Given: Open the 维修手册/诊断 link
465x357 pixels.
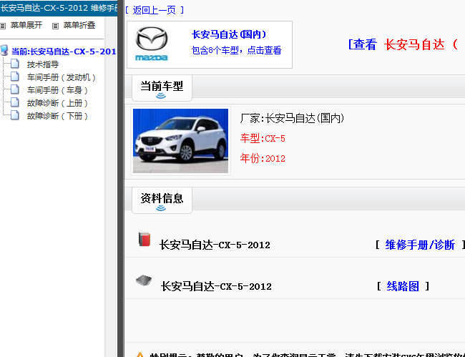Looking at the screenshot, I should click(420, 245).
